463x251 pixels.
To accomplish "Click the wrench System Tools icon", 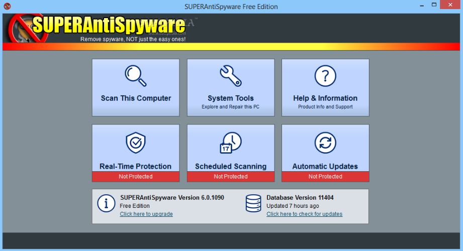I will [231, 76].
